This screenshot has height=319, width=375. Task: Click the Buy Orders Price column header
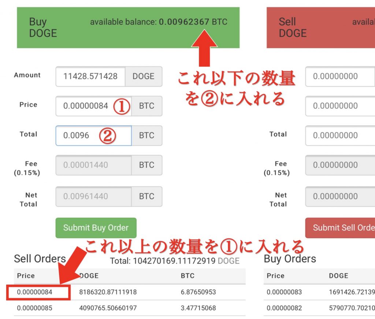275,276
